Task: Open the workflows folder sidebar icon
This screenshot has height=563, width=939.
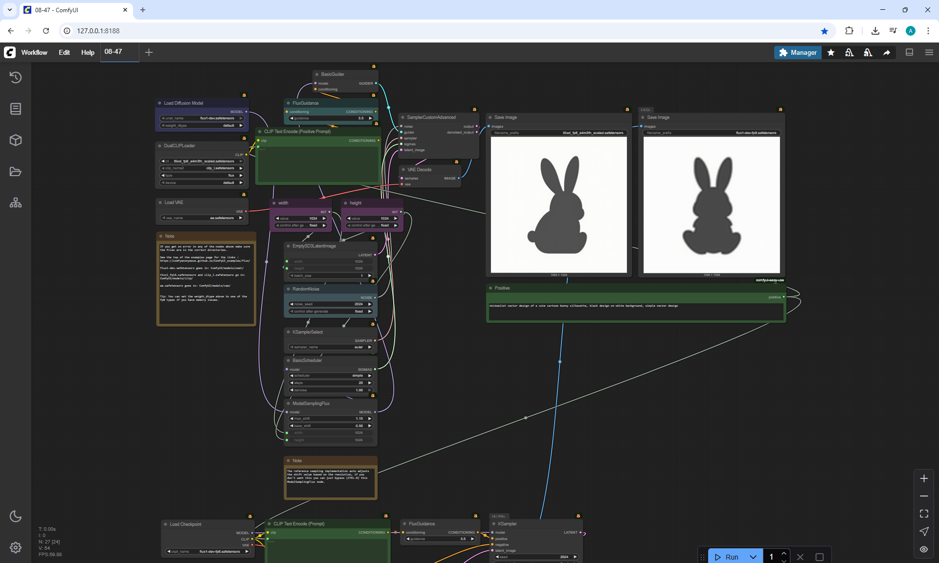Action: tap(16, 172)
